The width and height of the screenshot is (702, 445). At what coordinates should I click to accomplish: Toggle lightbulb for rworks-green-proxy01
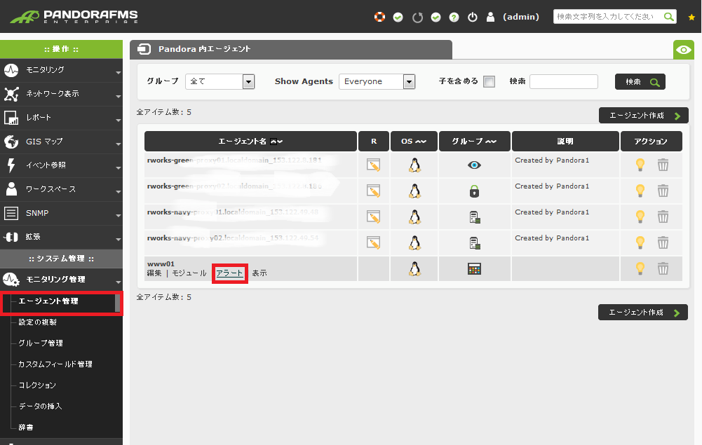[640, 165]
